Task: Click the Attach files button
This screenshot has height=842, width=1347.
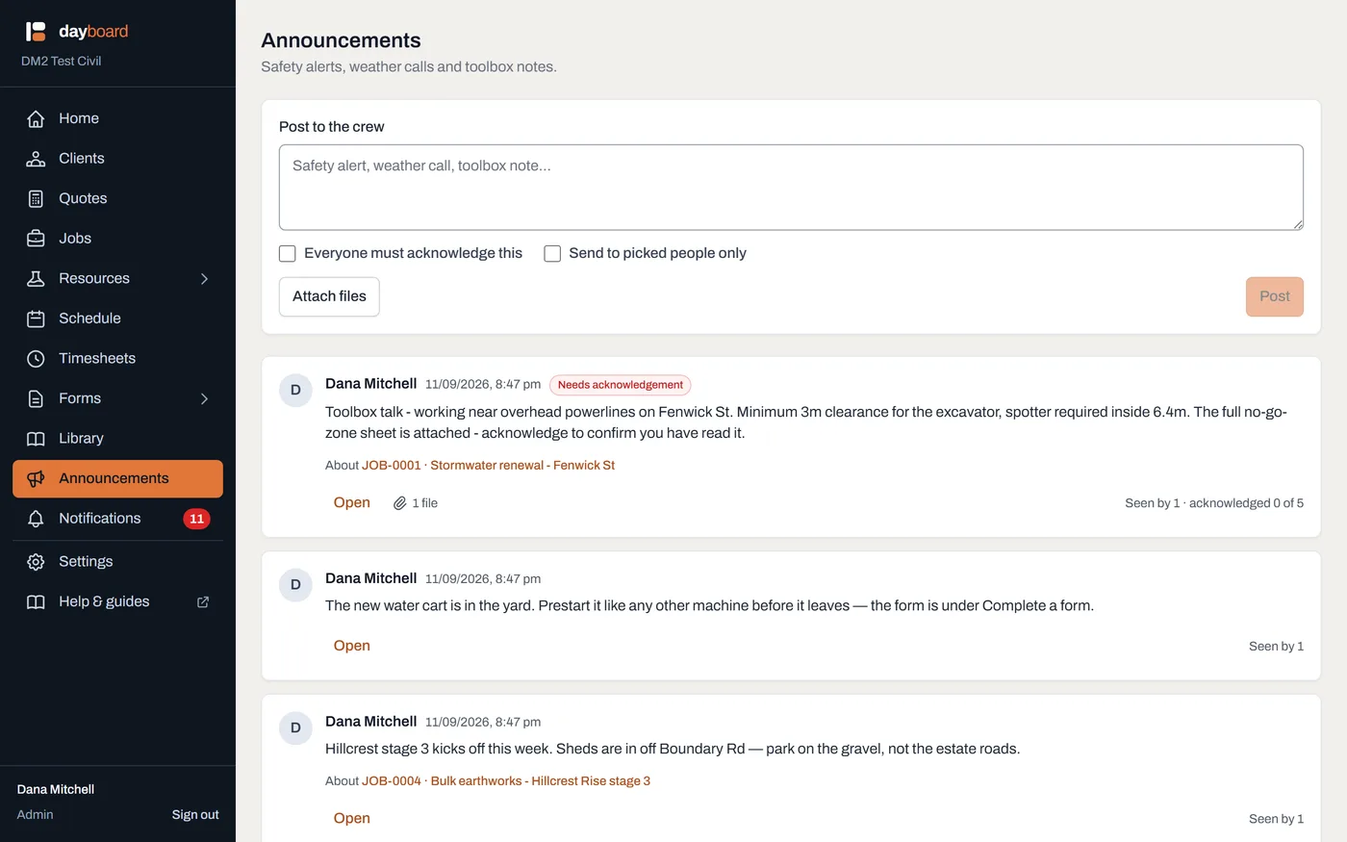Action: (329, 296)
